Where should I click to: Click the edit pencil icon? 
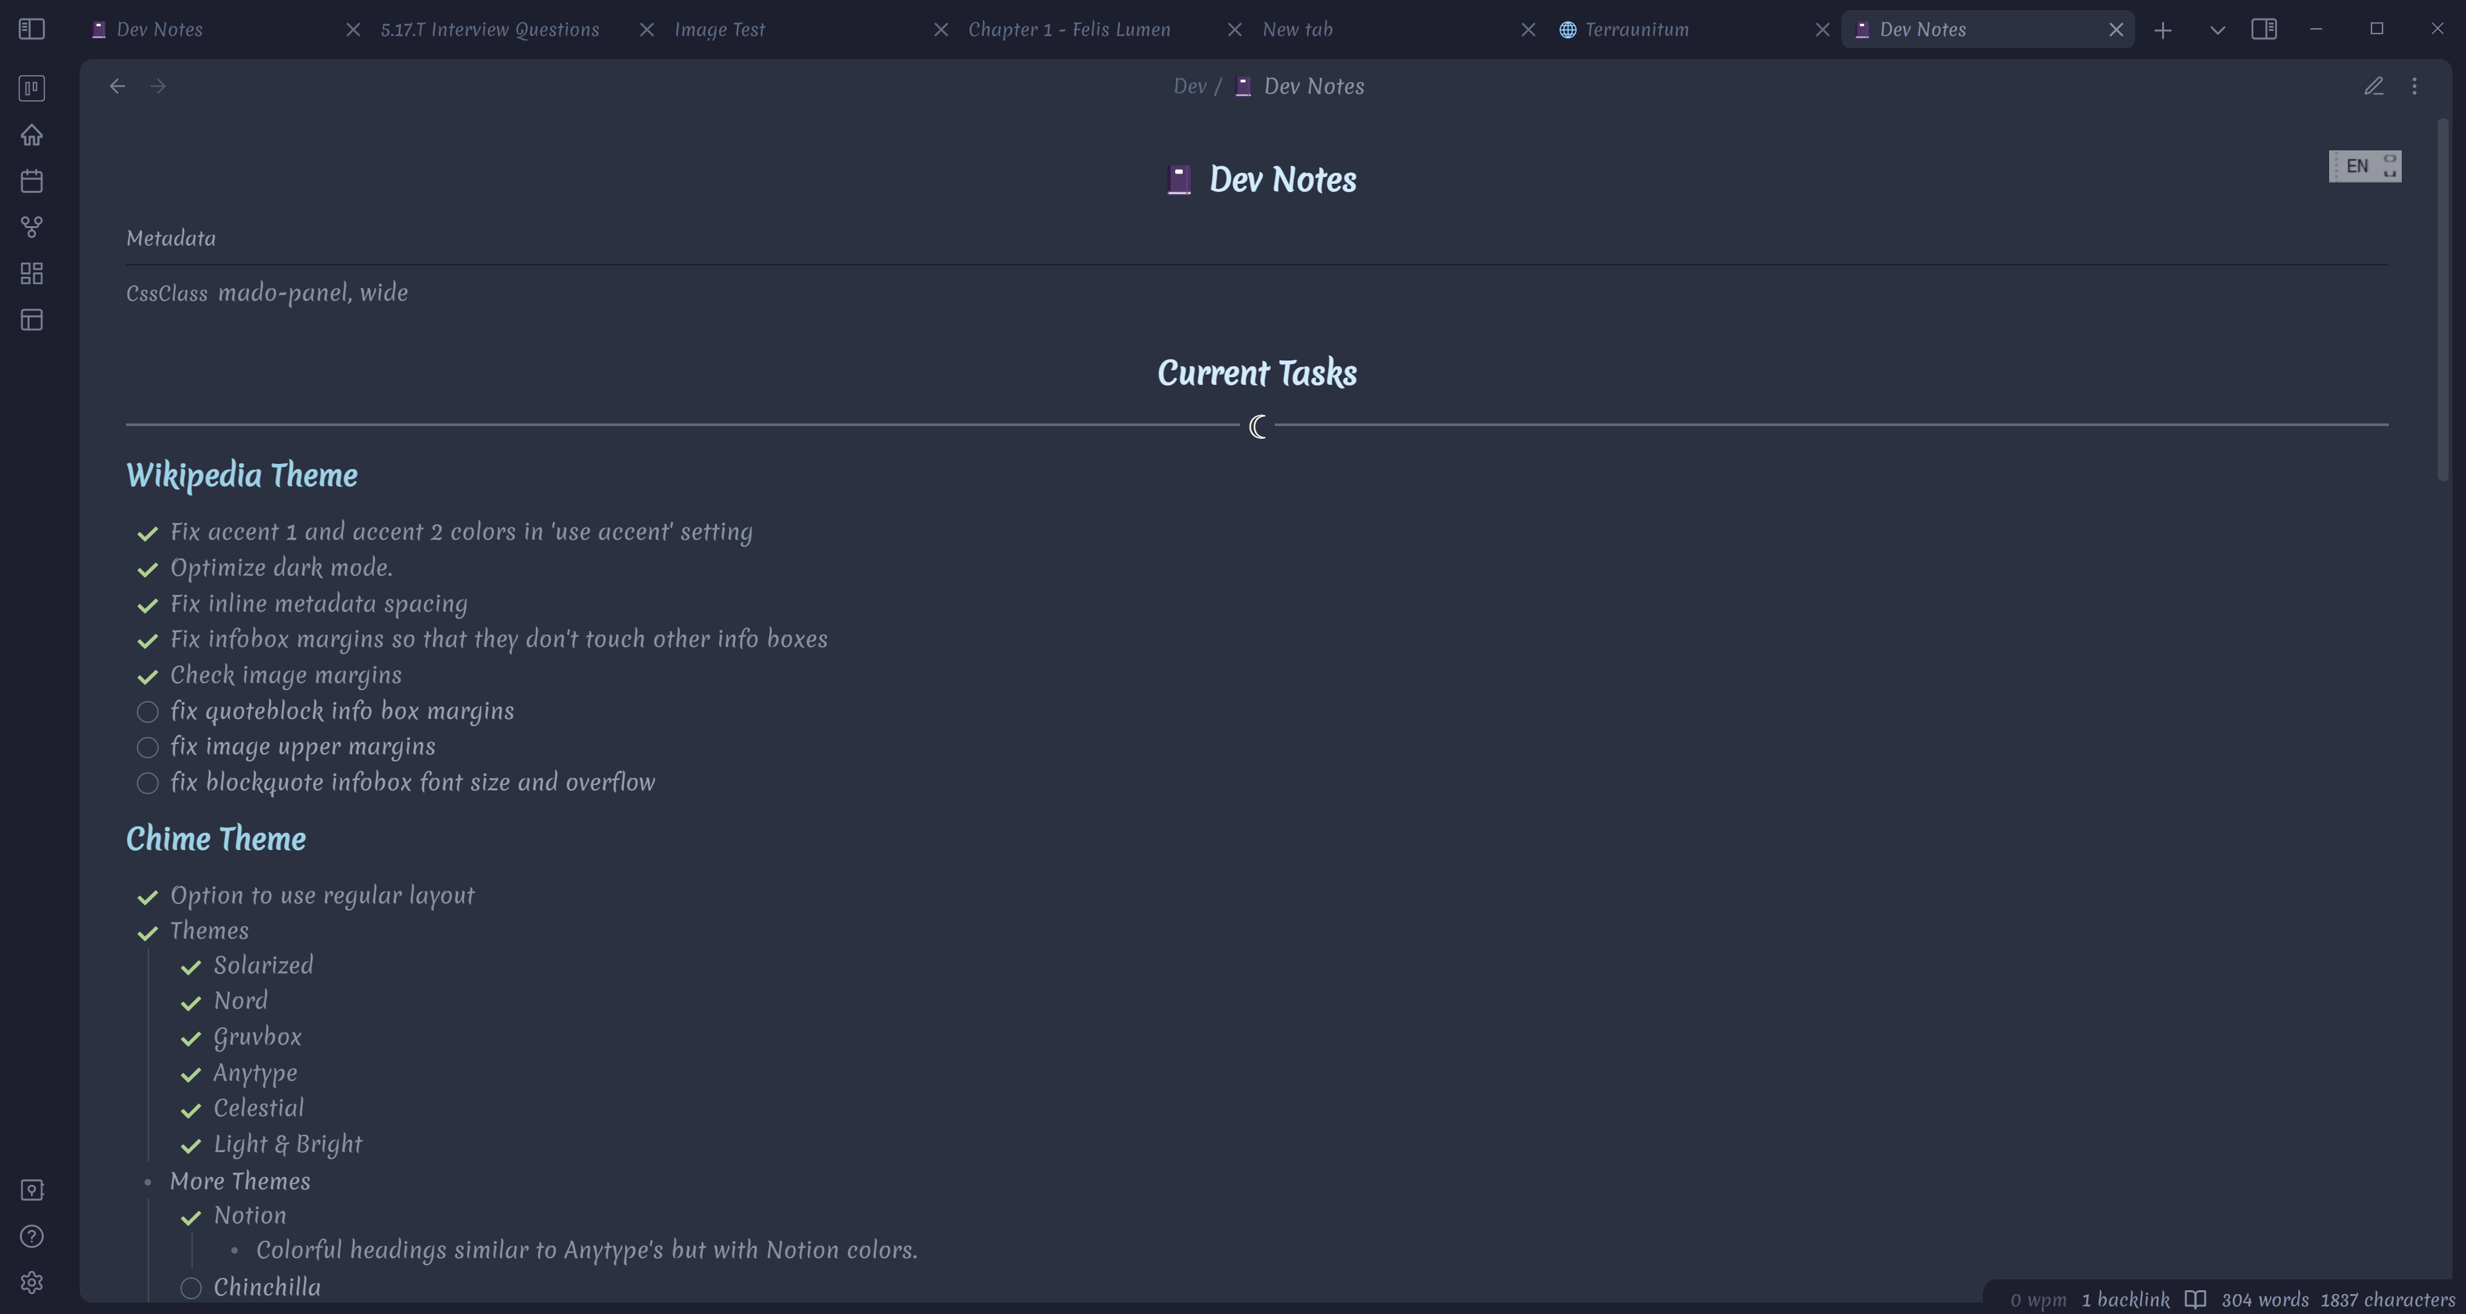(x=2373, y=86)
